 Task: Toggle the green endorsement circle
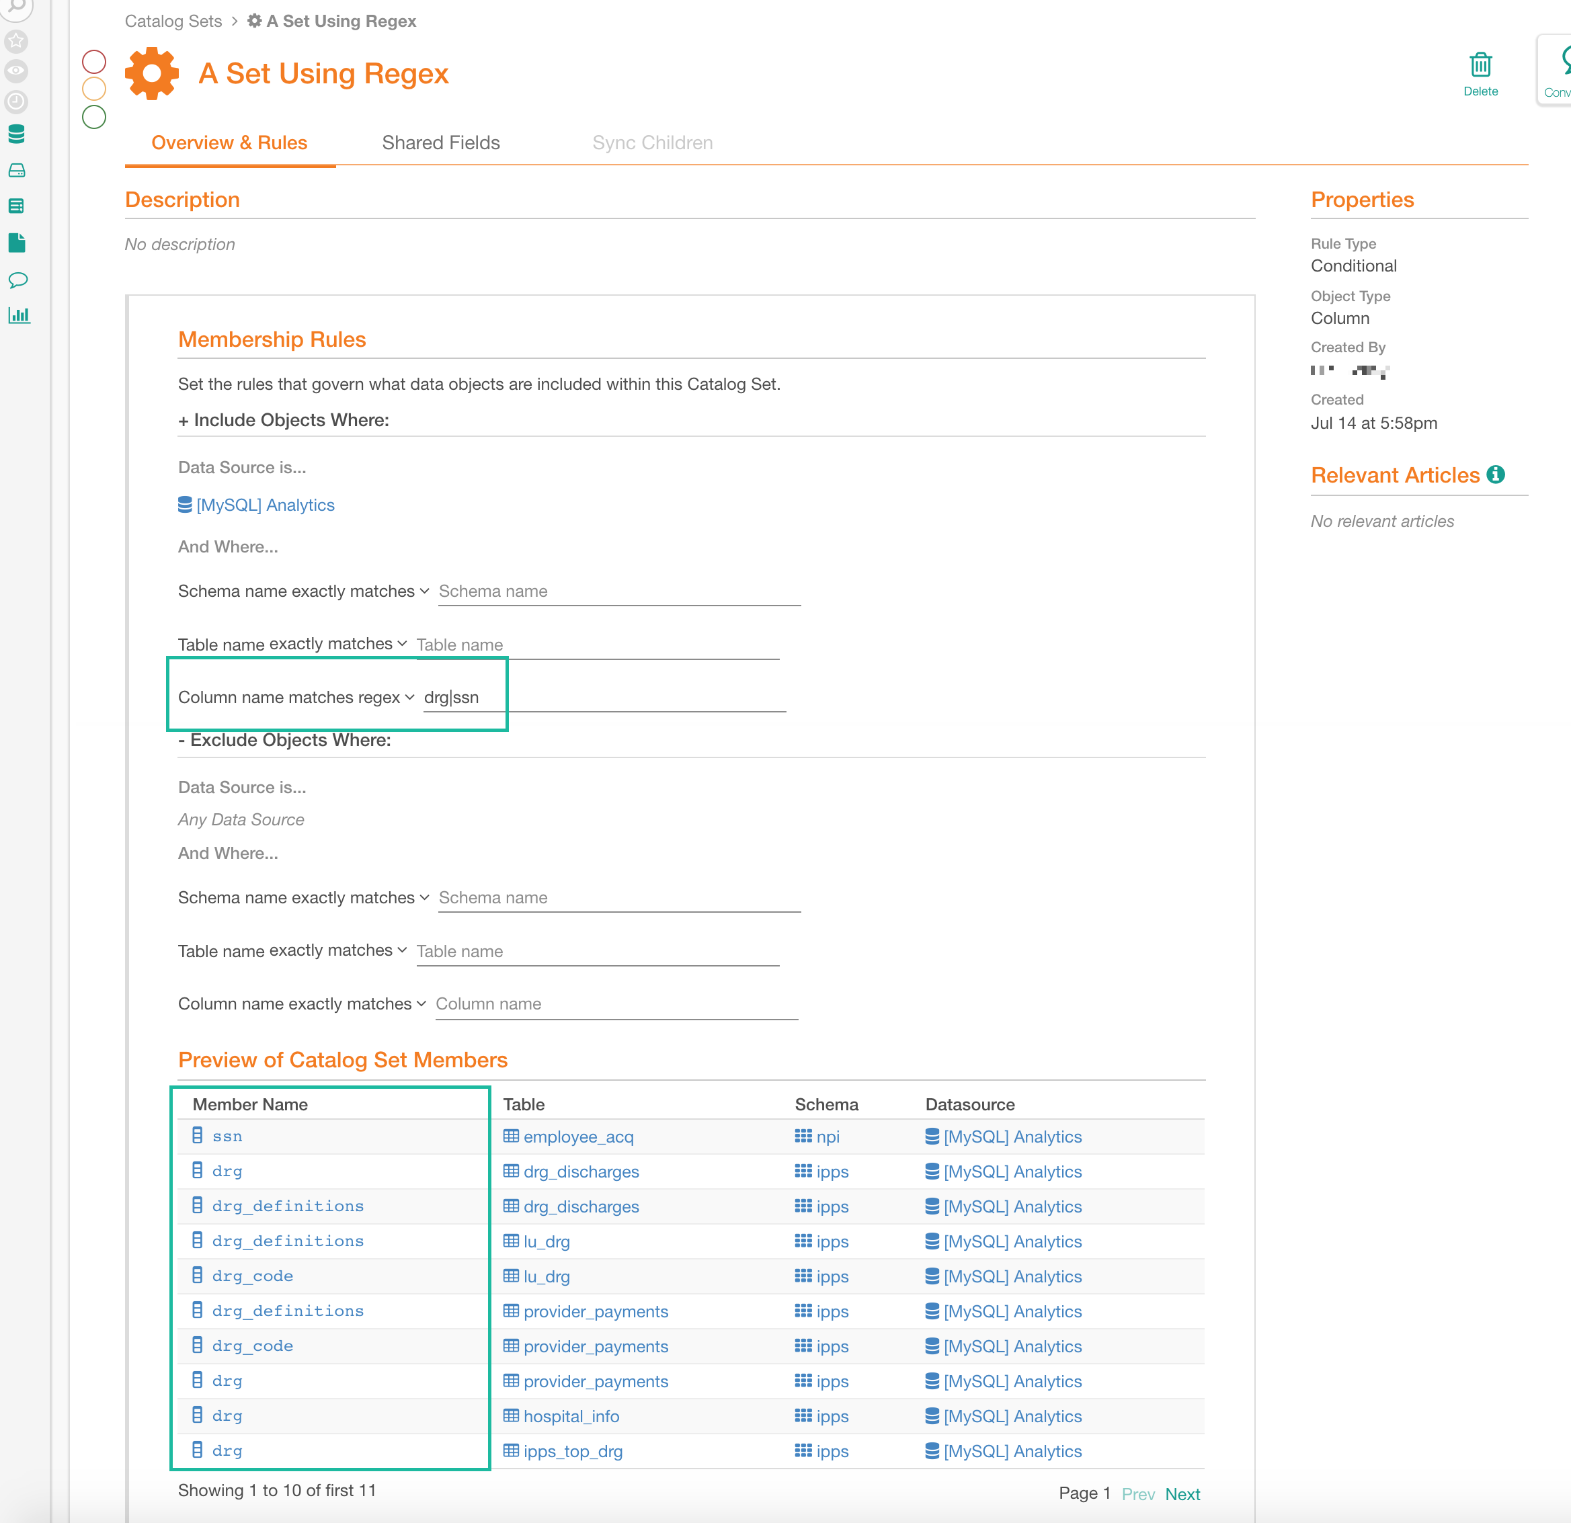point(94,117)
